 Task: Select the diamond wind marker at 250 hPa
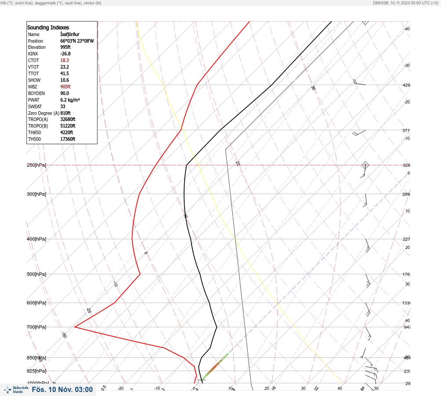(x=365, y=165)
